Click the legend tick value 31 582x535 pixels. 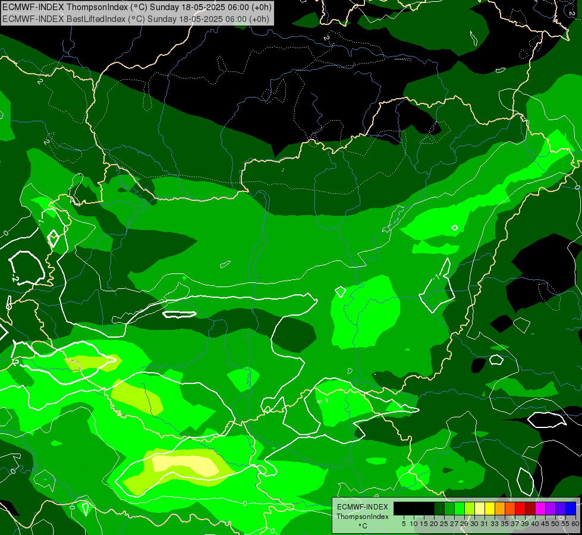[x=485, y=524]
